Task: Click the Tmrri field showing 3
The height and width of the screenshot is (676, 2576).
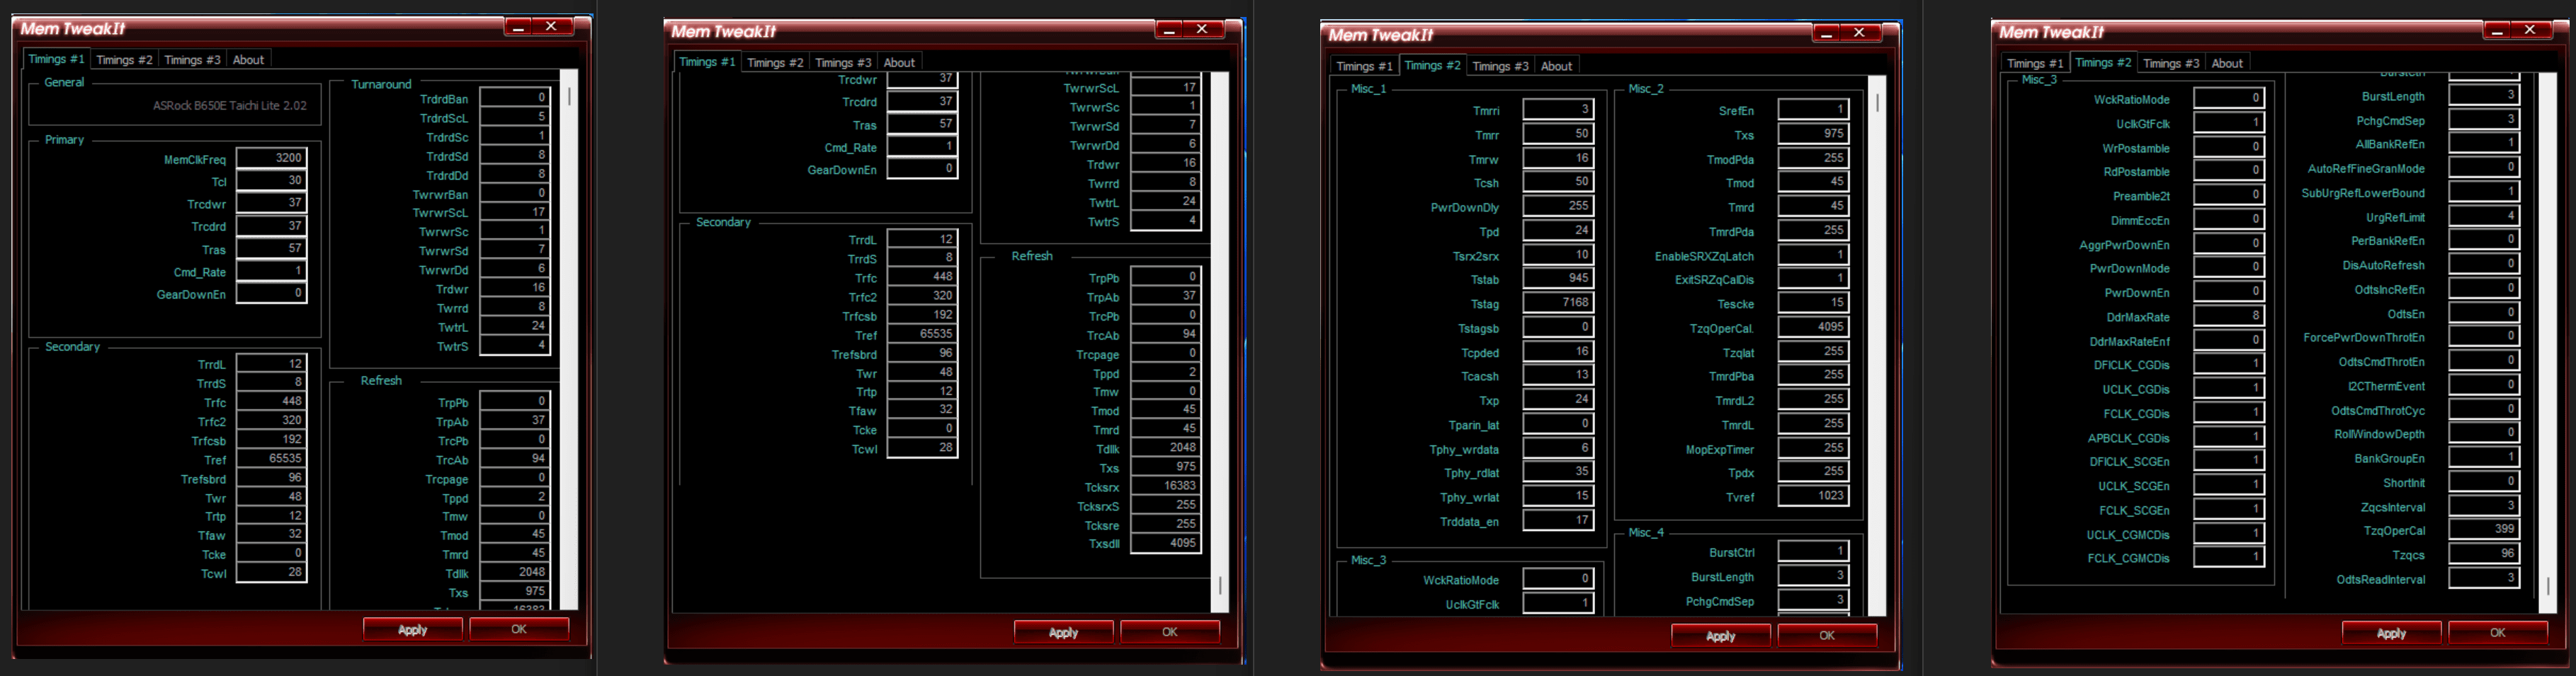Action: pos(1558,109)
